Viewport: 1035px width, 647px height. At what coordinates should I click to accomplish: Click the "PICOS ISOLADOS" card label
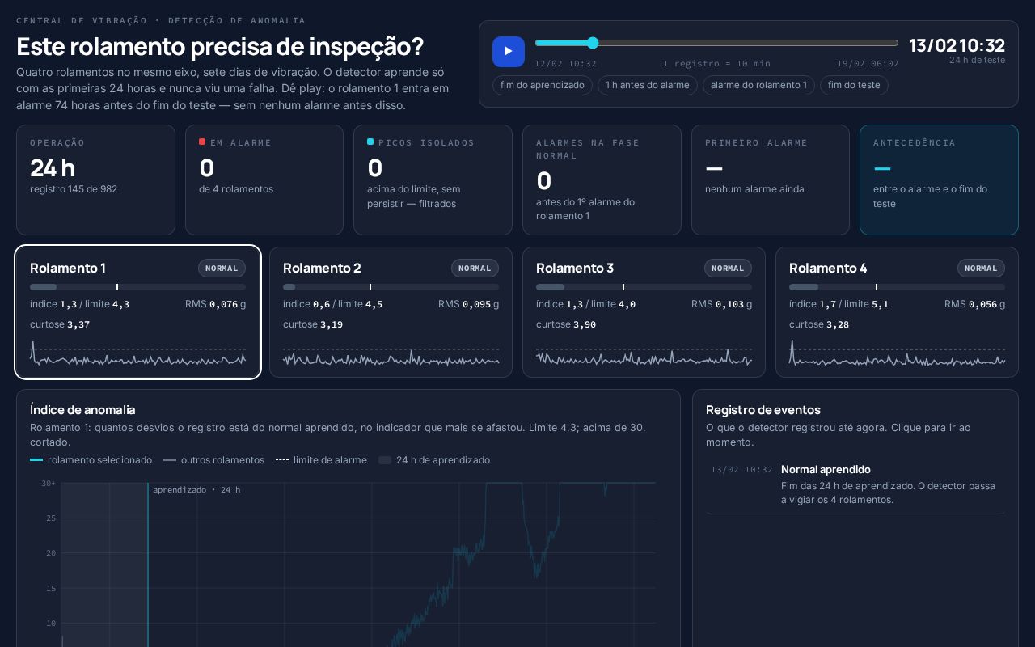click(x=426, y=142)
